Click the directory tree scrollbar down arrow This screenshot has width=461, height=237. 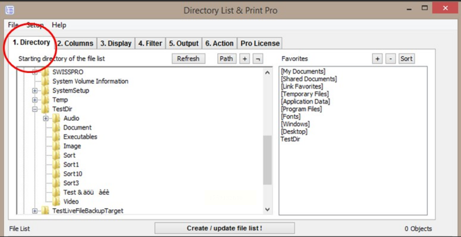[267, 209]
